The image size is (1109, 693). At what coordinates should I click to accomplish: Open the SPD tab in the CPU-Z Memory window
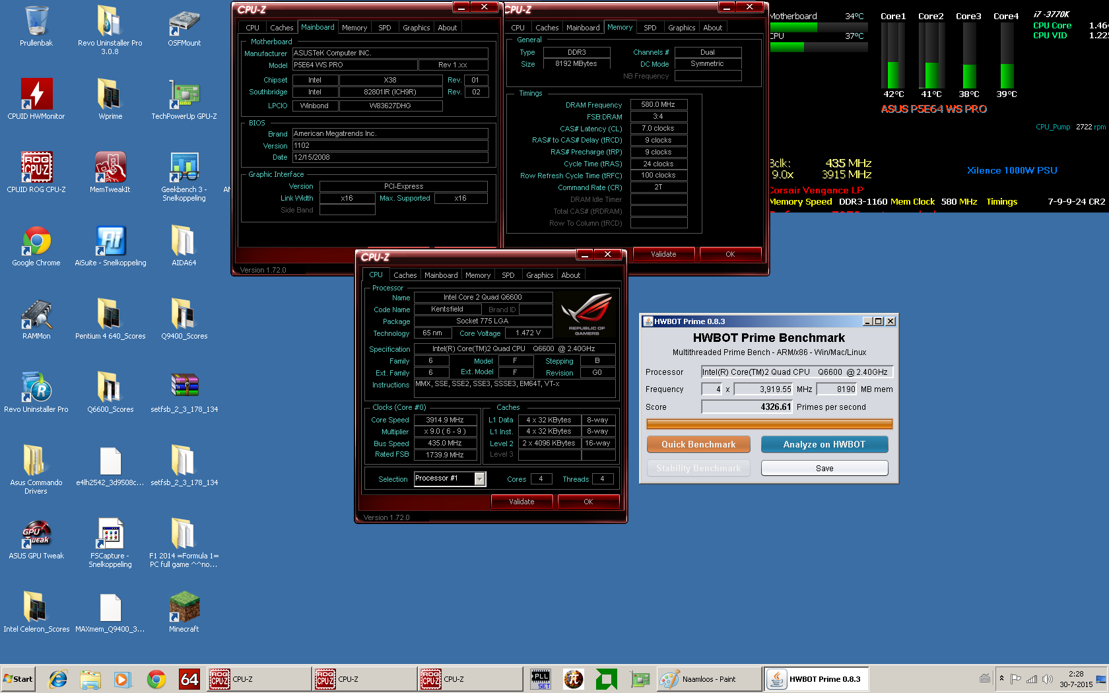(x=650, y=28)
